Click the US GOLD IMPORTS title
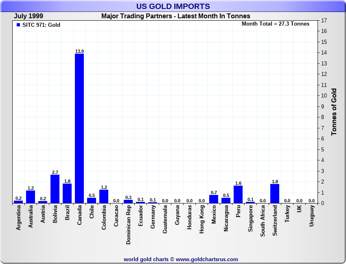This screenshot has height=264, width=346. point(173,6)
